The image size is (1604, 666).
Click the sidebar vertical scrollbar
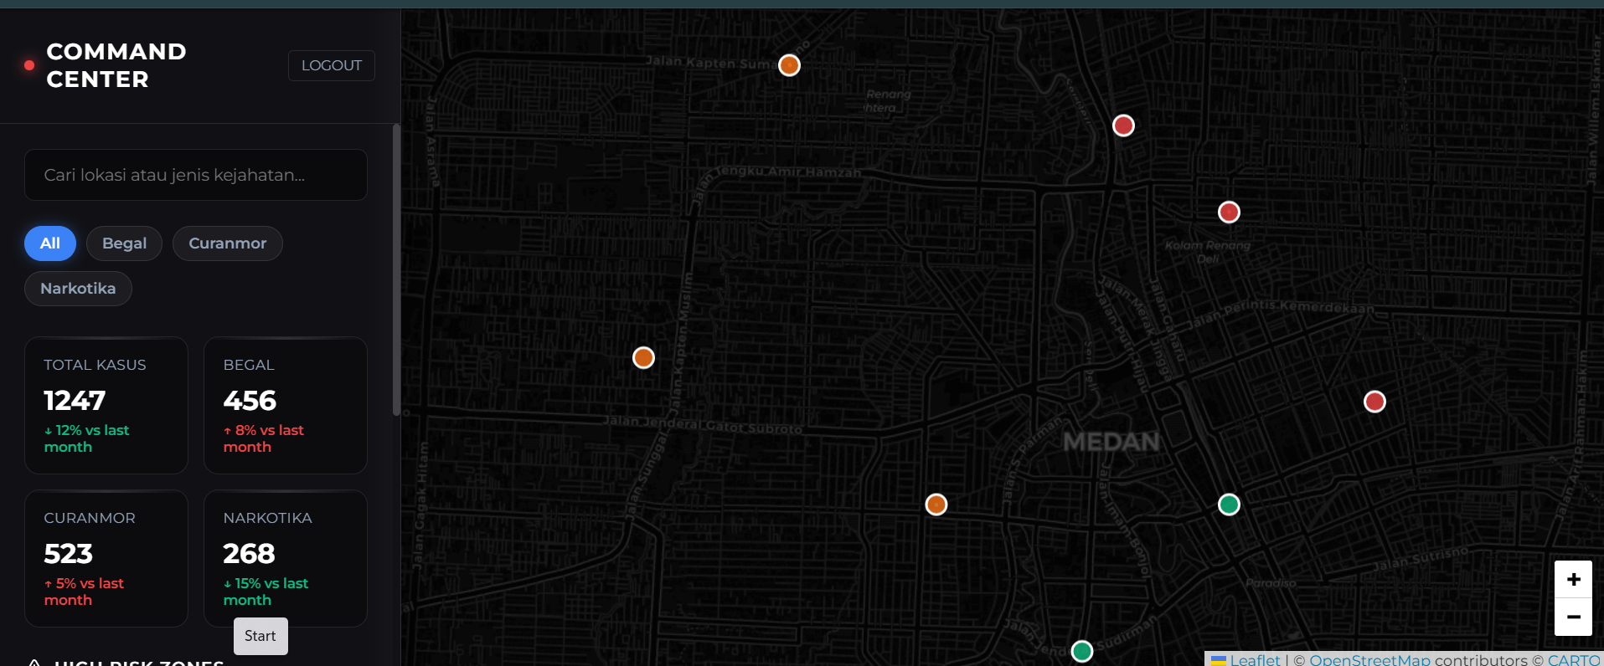pos(396,269)
